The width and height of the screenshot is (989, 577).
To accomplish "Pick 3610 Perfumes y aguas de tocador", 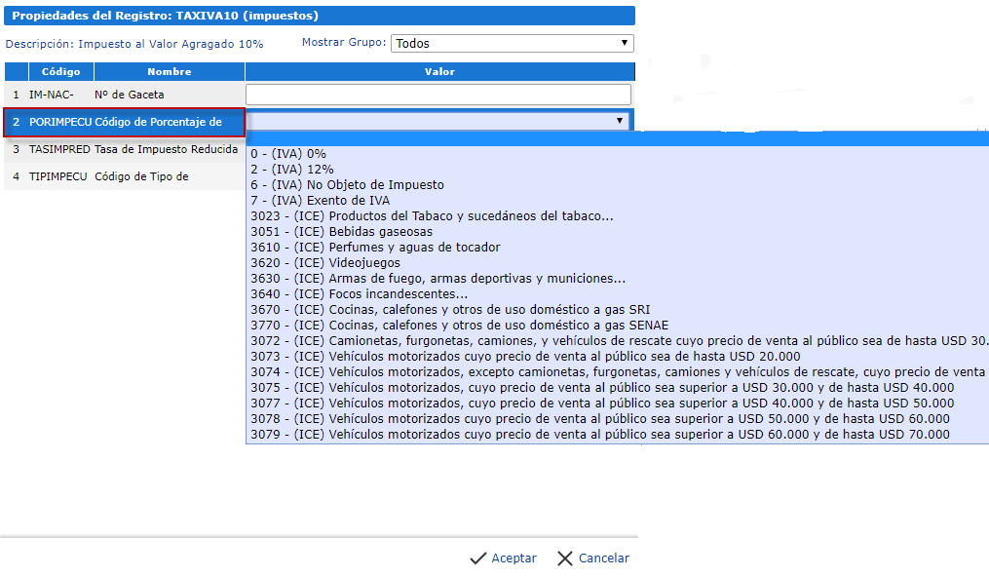I will point(617,248).
